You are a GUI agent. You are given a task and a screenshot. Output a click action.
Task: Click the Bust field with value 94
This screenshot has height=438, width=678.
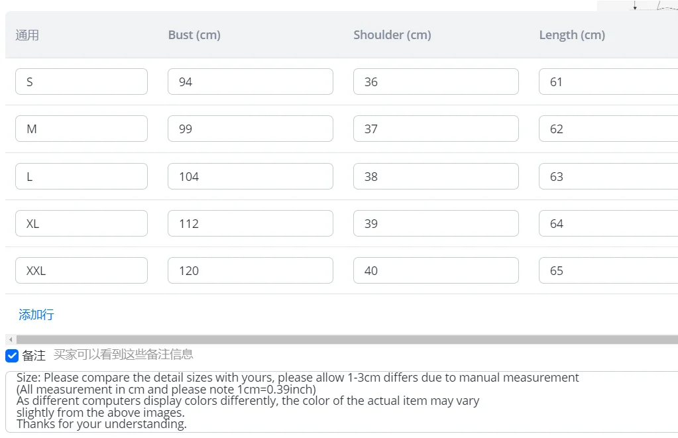coord(251,82)
